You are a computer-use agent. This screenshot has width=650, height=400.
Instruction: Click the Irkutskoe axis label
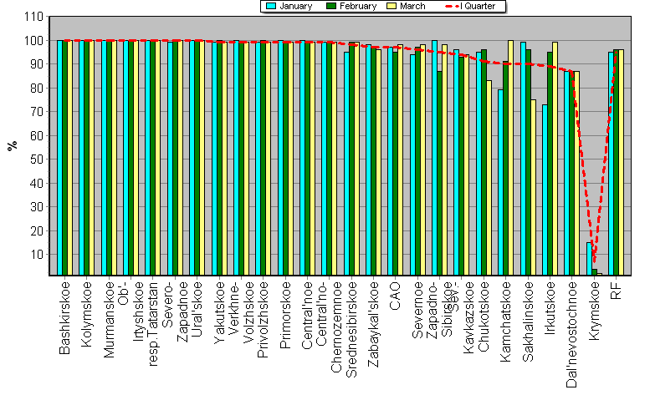[550, 308]
